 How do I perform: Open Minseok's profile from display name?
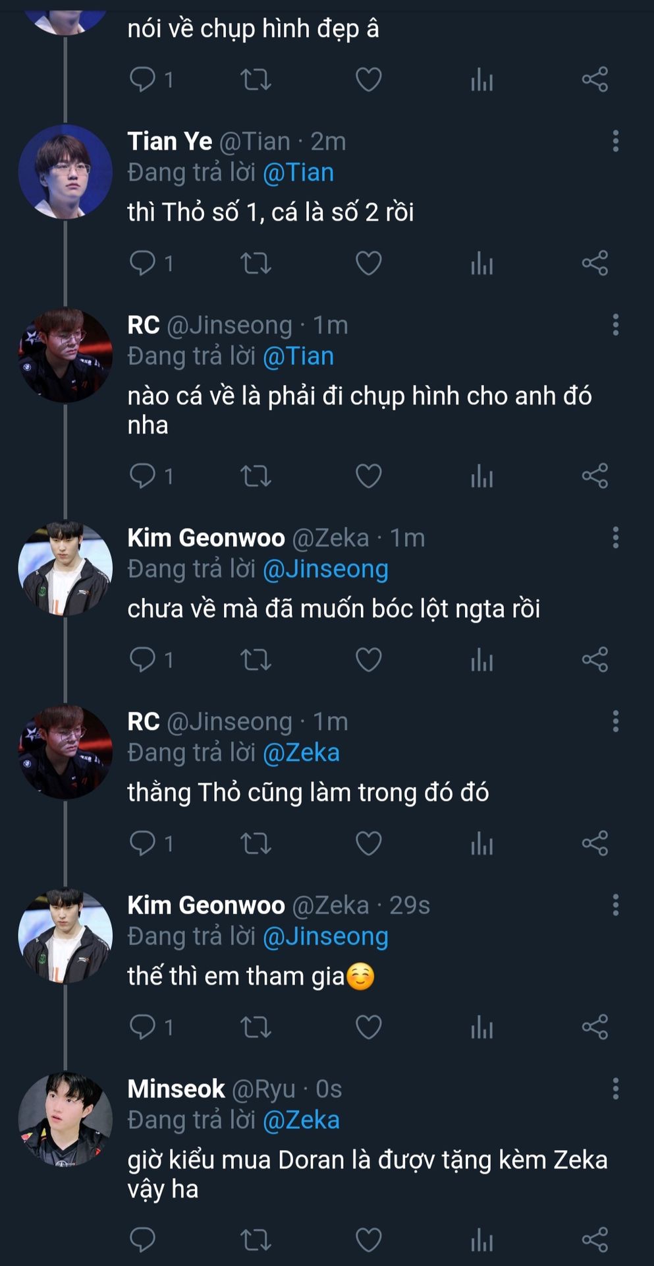click(176, 1089)
